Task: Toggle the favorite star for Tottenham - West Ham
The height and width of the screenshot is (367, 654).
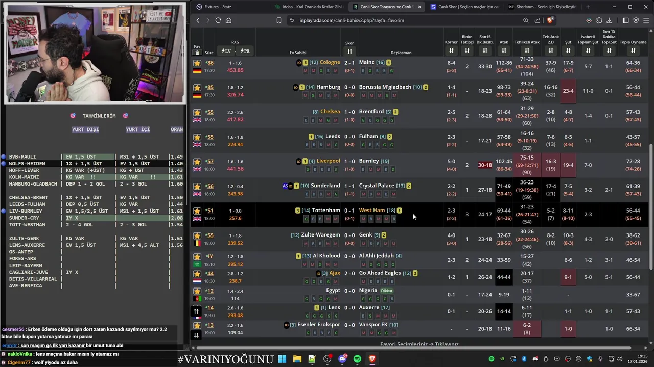Action: (x=197, y=211)
